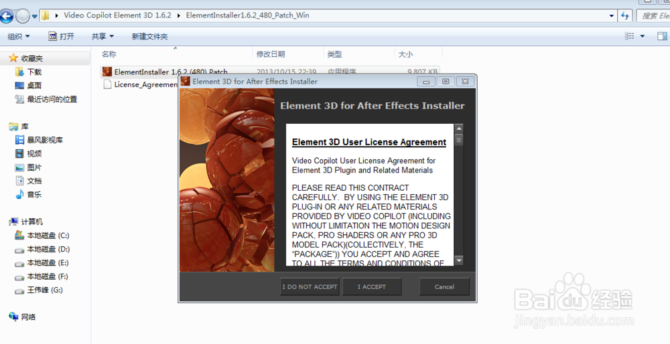The height and width of the screenshot is (344, 670).
Task: Focus the Explorer search box
Action: pos(653,16)
